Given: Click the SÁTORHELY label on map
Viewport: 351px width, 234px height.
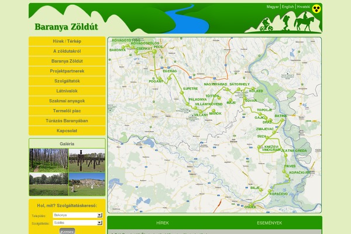Looking at the screenshot, I should [239, 84].
